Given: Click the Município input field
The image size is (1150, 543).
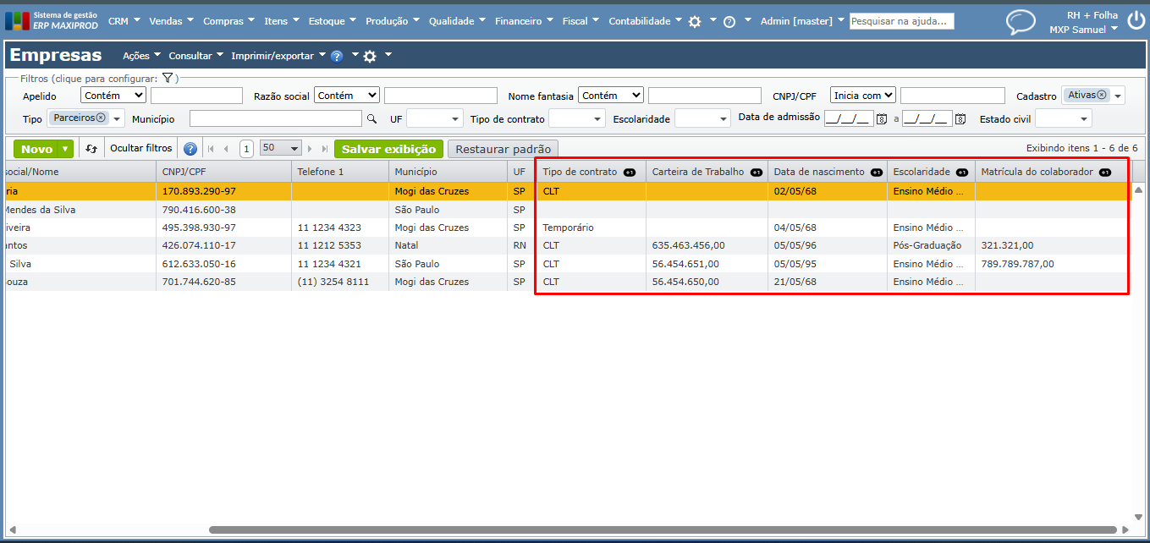Looking at the screenshot, I should [276, 118].
